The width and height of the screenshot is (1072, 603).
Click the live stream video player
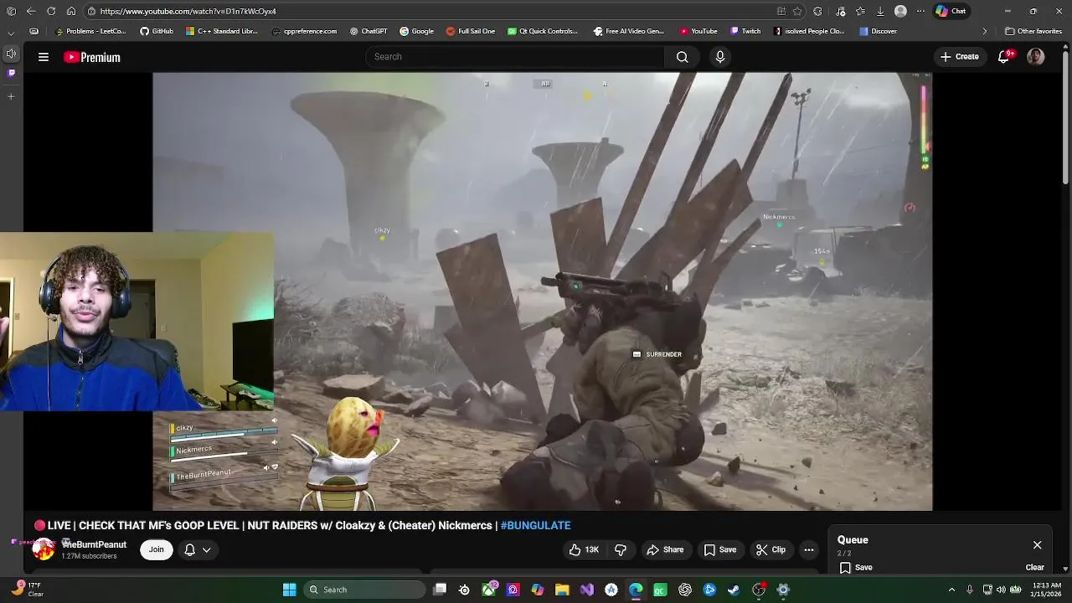[542, 291]
